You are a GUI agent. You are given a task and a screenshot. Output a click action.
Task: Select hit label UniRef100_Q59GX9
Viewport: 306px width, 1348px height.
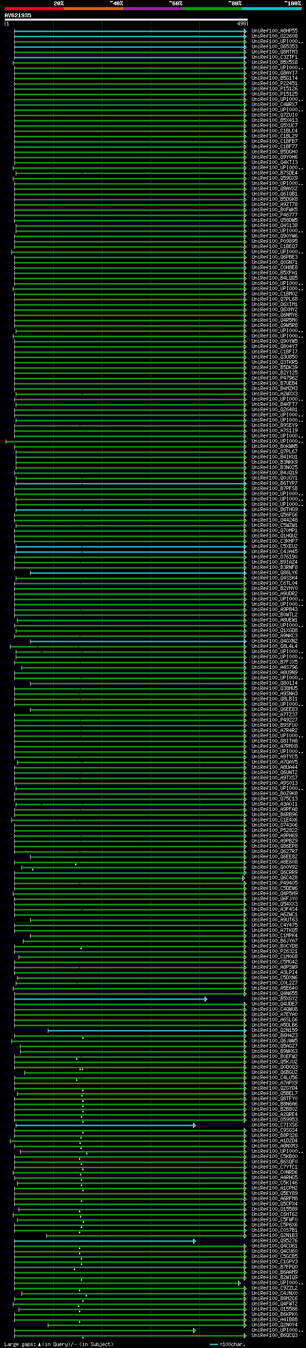pyautogui.click(x=274, y=178)
